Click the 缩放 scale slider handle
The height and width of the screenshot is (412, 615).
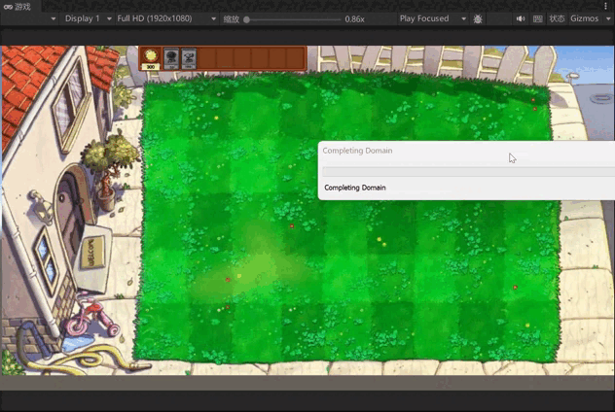click(x=247, y=19)
